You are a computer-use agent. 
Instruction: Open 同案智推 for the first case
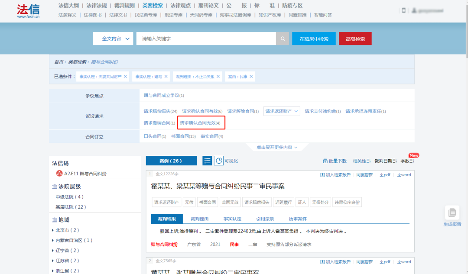(x=364, y=175)
